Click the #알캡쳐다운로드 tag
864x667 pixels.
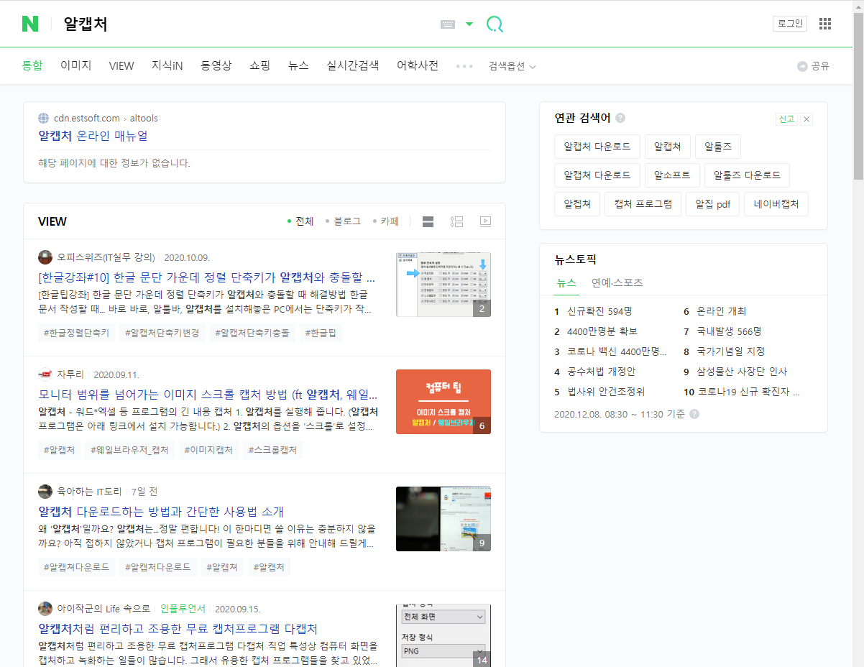pyautogui.click(x=77, y=567)
